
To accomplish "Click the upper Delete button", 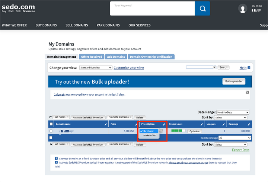I will click(140, 117).
